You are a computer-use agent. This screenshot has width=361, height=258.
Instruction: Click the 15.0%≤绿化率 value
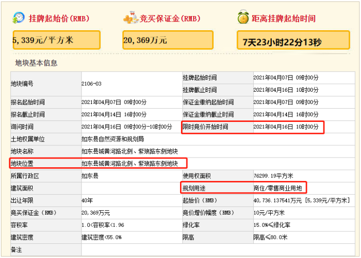(272, 225)
